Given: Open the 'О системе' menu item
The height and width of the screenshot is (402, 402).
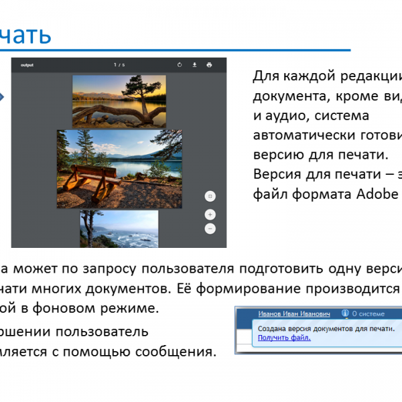Looking at the screenshot, I should (x=367, y=313).
